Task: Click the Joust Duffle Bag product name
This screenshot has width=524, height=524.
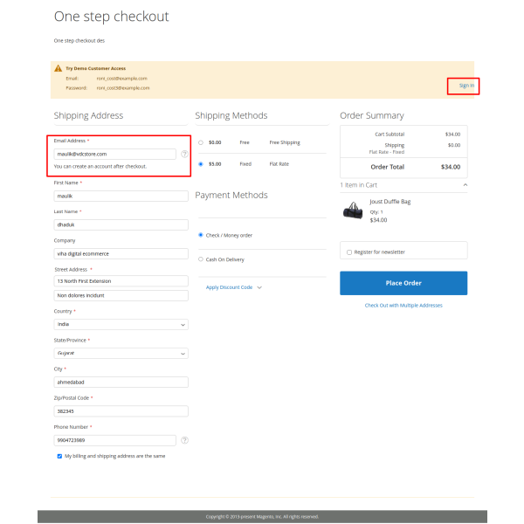Action: point(390,202)
